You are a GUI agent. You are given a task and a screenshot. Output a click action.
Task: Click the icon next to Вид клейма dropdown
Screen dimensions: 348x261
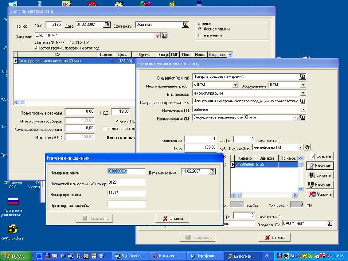coord(307,147)
